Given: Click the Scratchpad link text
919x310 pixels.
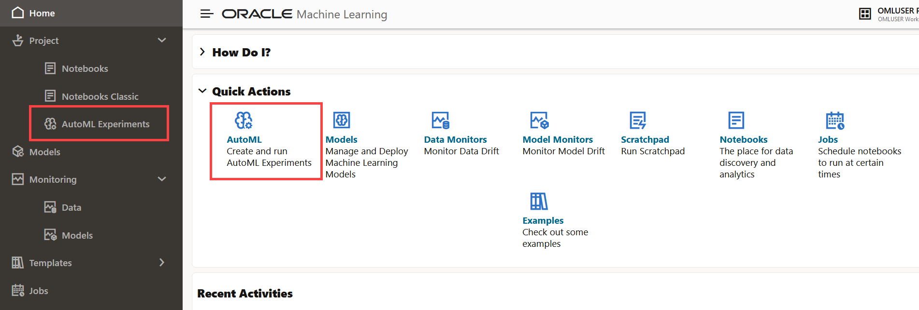Looking at the screenshot, I should point(645,139).
